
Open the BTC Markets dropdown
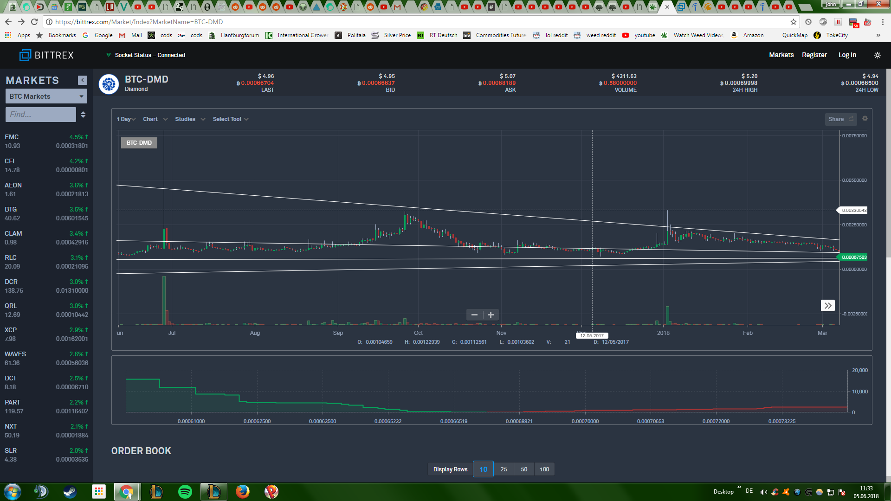[46, 96]
